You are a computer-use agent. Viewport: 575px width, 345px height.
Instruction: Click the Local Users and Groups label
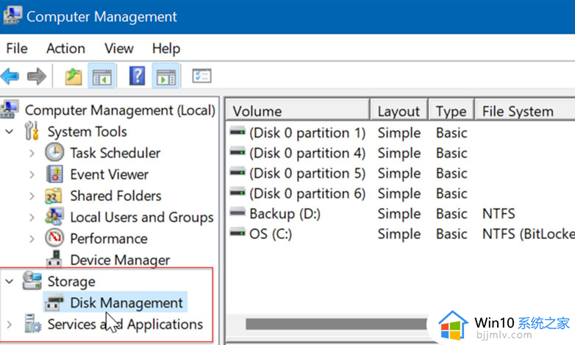click(142, 217)
